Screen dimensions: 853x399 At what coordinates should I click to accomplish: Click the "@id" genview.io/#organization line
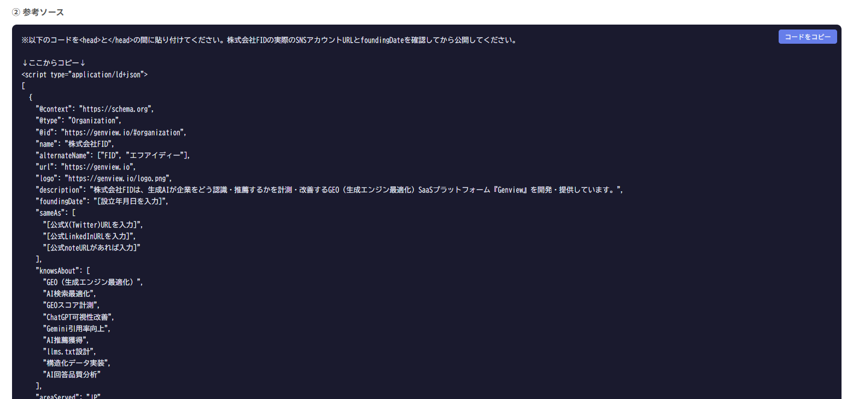111,132
